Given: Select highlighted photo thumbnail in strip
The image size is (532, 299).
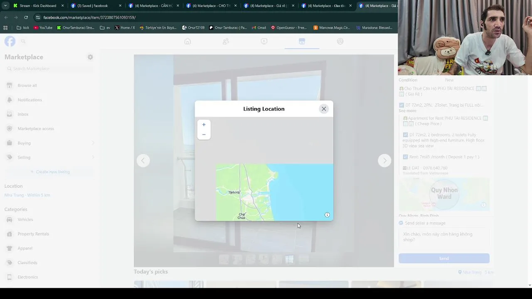Looking at the screenshot, I should pos(290,259).
